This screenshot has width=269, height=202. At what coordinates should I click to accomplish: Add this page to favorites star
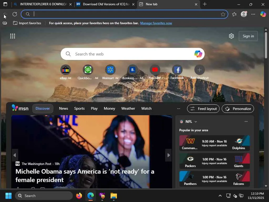click(x=223, y=14)
